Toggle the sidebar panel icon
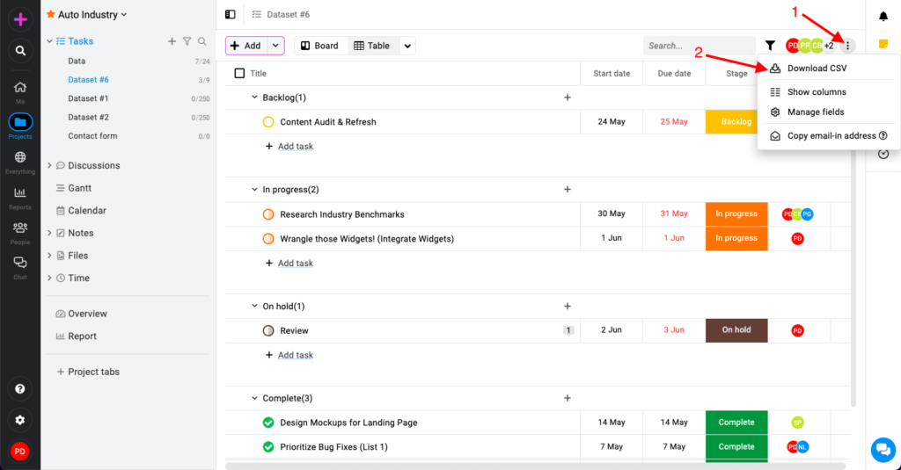Viewport: 901px width, 470px height. tap(230, 14)
